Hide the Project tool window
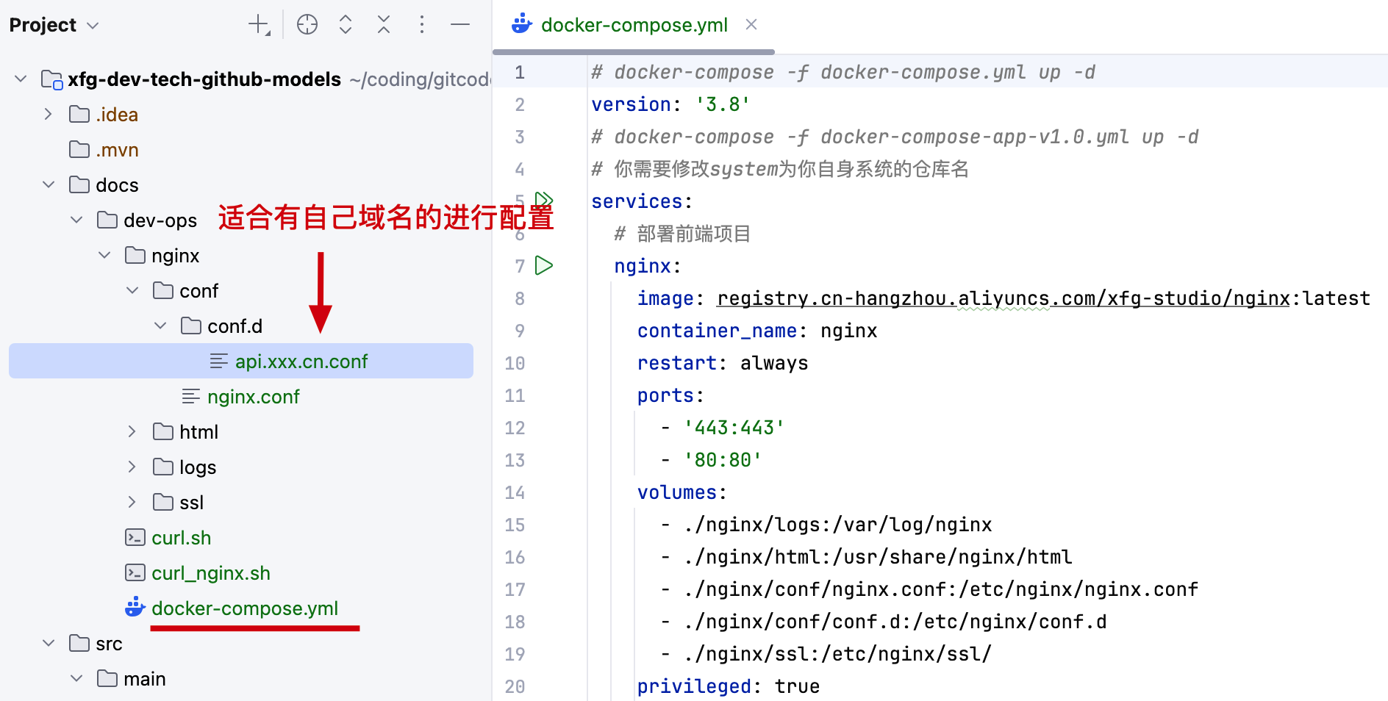 click(x=460, y=25)
